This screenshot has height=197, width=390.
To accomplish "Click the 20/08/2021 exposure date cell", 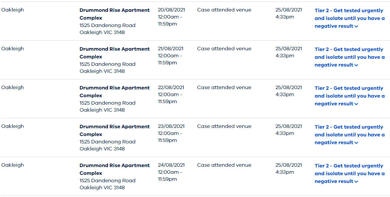I will (x=171, y=10).
